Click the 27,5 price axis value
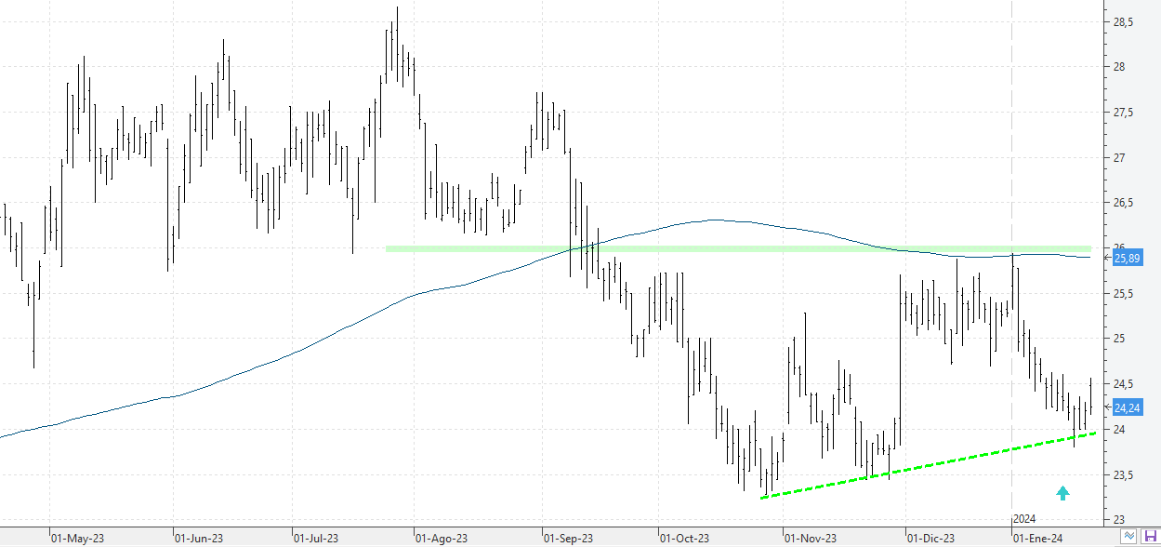Screen dimensions: 1161x547 1125,113
